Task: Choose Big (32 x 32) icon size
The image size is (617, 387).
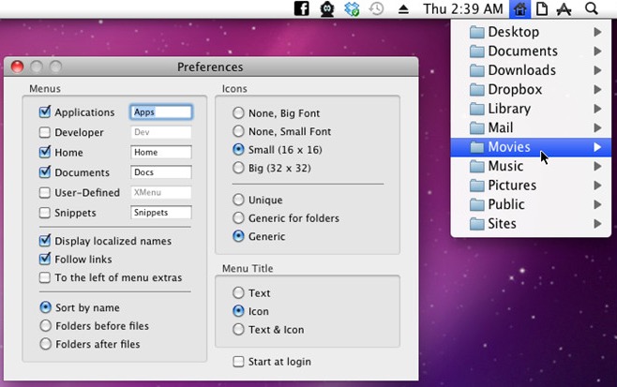Action: pyautogui.click(x=238, y=168)
